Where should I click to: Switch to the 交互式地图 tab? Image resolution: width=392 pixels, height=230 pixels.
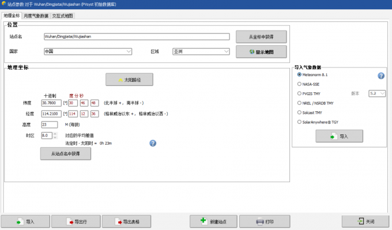62,16
